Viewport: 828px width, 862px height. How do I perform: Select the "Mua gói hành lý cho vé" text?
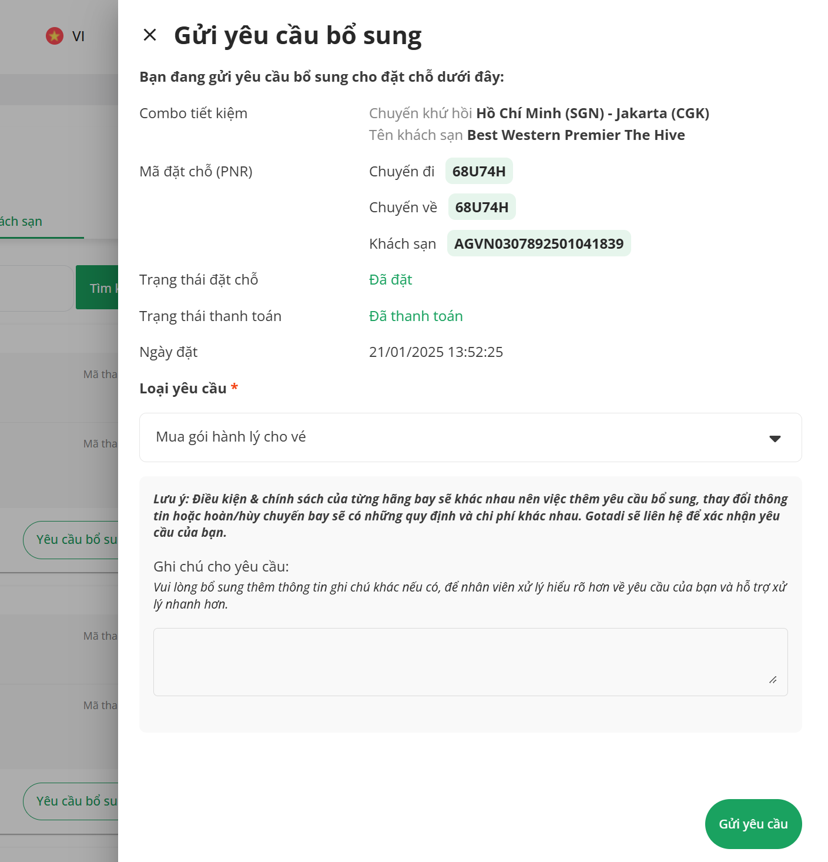point(231,437)
